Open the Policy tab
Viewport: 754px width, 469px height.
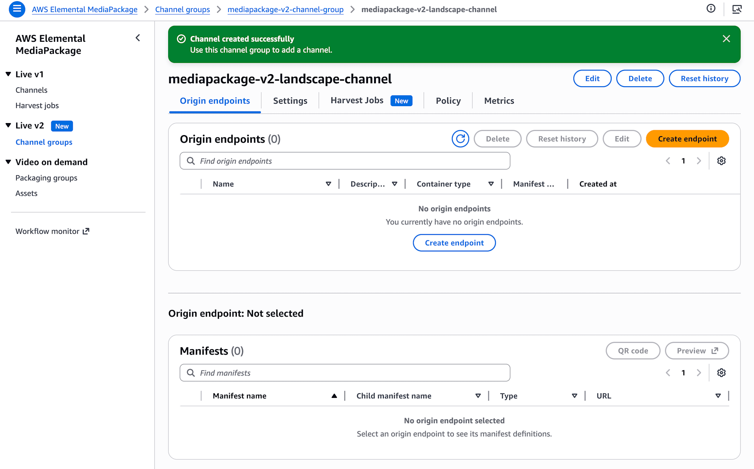(x=448, y=101)
